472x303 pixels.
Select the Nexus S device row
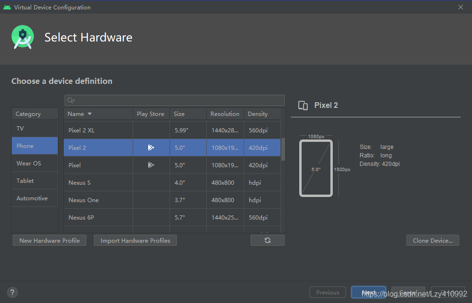172,182
